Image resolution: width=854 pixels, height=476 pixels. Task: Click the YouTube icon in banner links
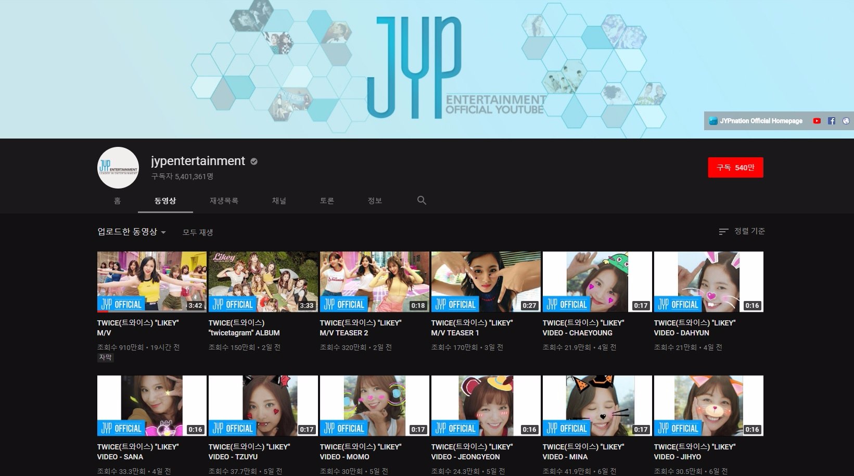point(817,121)
